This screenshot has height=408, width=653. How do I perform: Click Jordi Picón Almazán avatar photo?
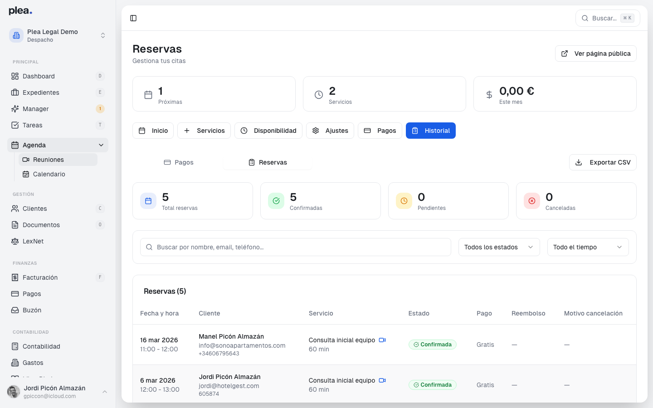coord(14,392)
